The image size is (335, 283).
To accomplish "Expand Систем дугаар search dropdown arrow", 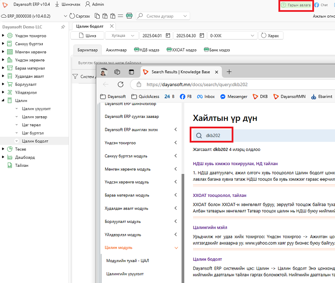I will coord(185,16).
